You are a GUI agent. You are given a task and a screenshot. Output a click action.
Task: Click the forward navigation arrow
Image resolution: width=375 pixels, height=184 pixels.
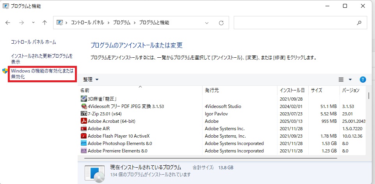[21, 23]
